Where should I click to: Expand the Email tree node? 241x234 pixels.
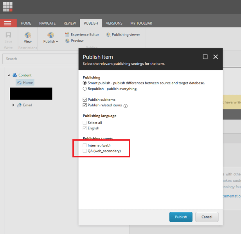click(x=13, y=105)
